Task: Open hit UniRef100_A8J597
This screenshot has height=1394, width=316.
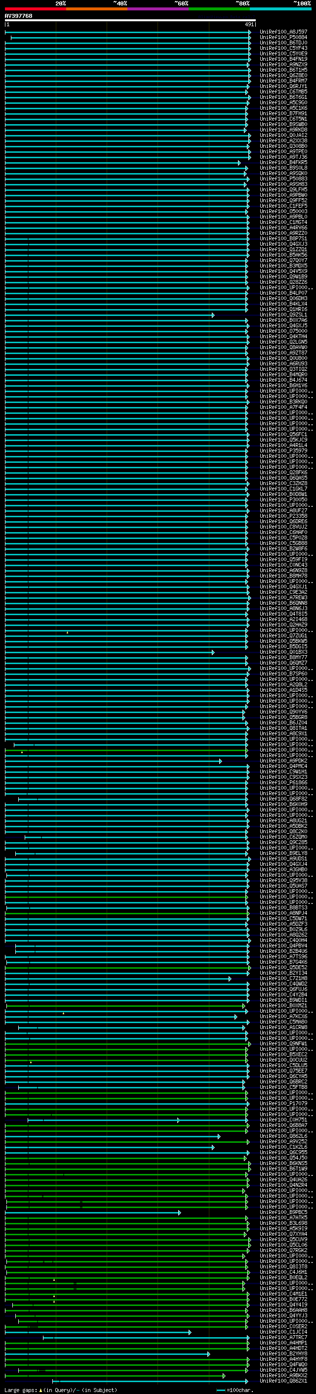Action: click(x=283, y=32)
